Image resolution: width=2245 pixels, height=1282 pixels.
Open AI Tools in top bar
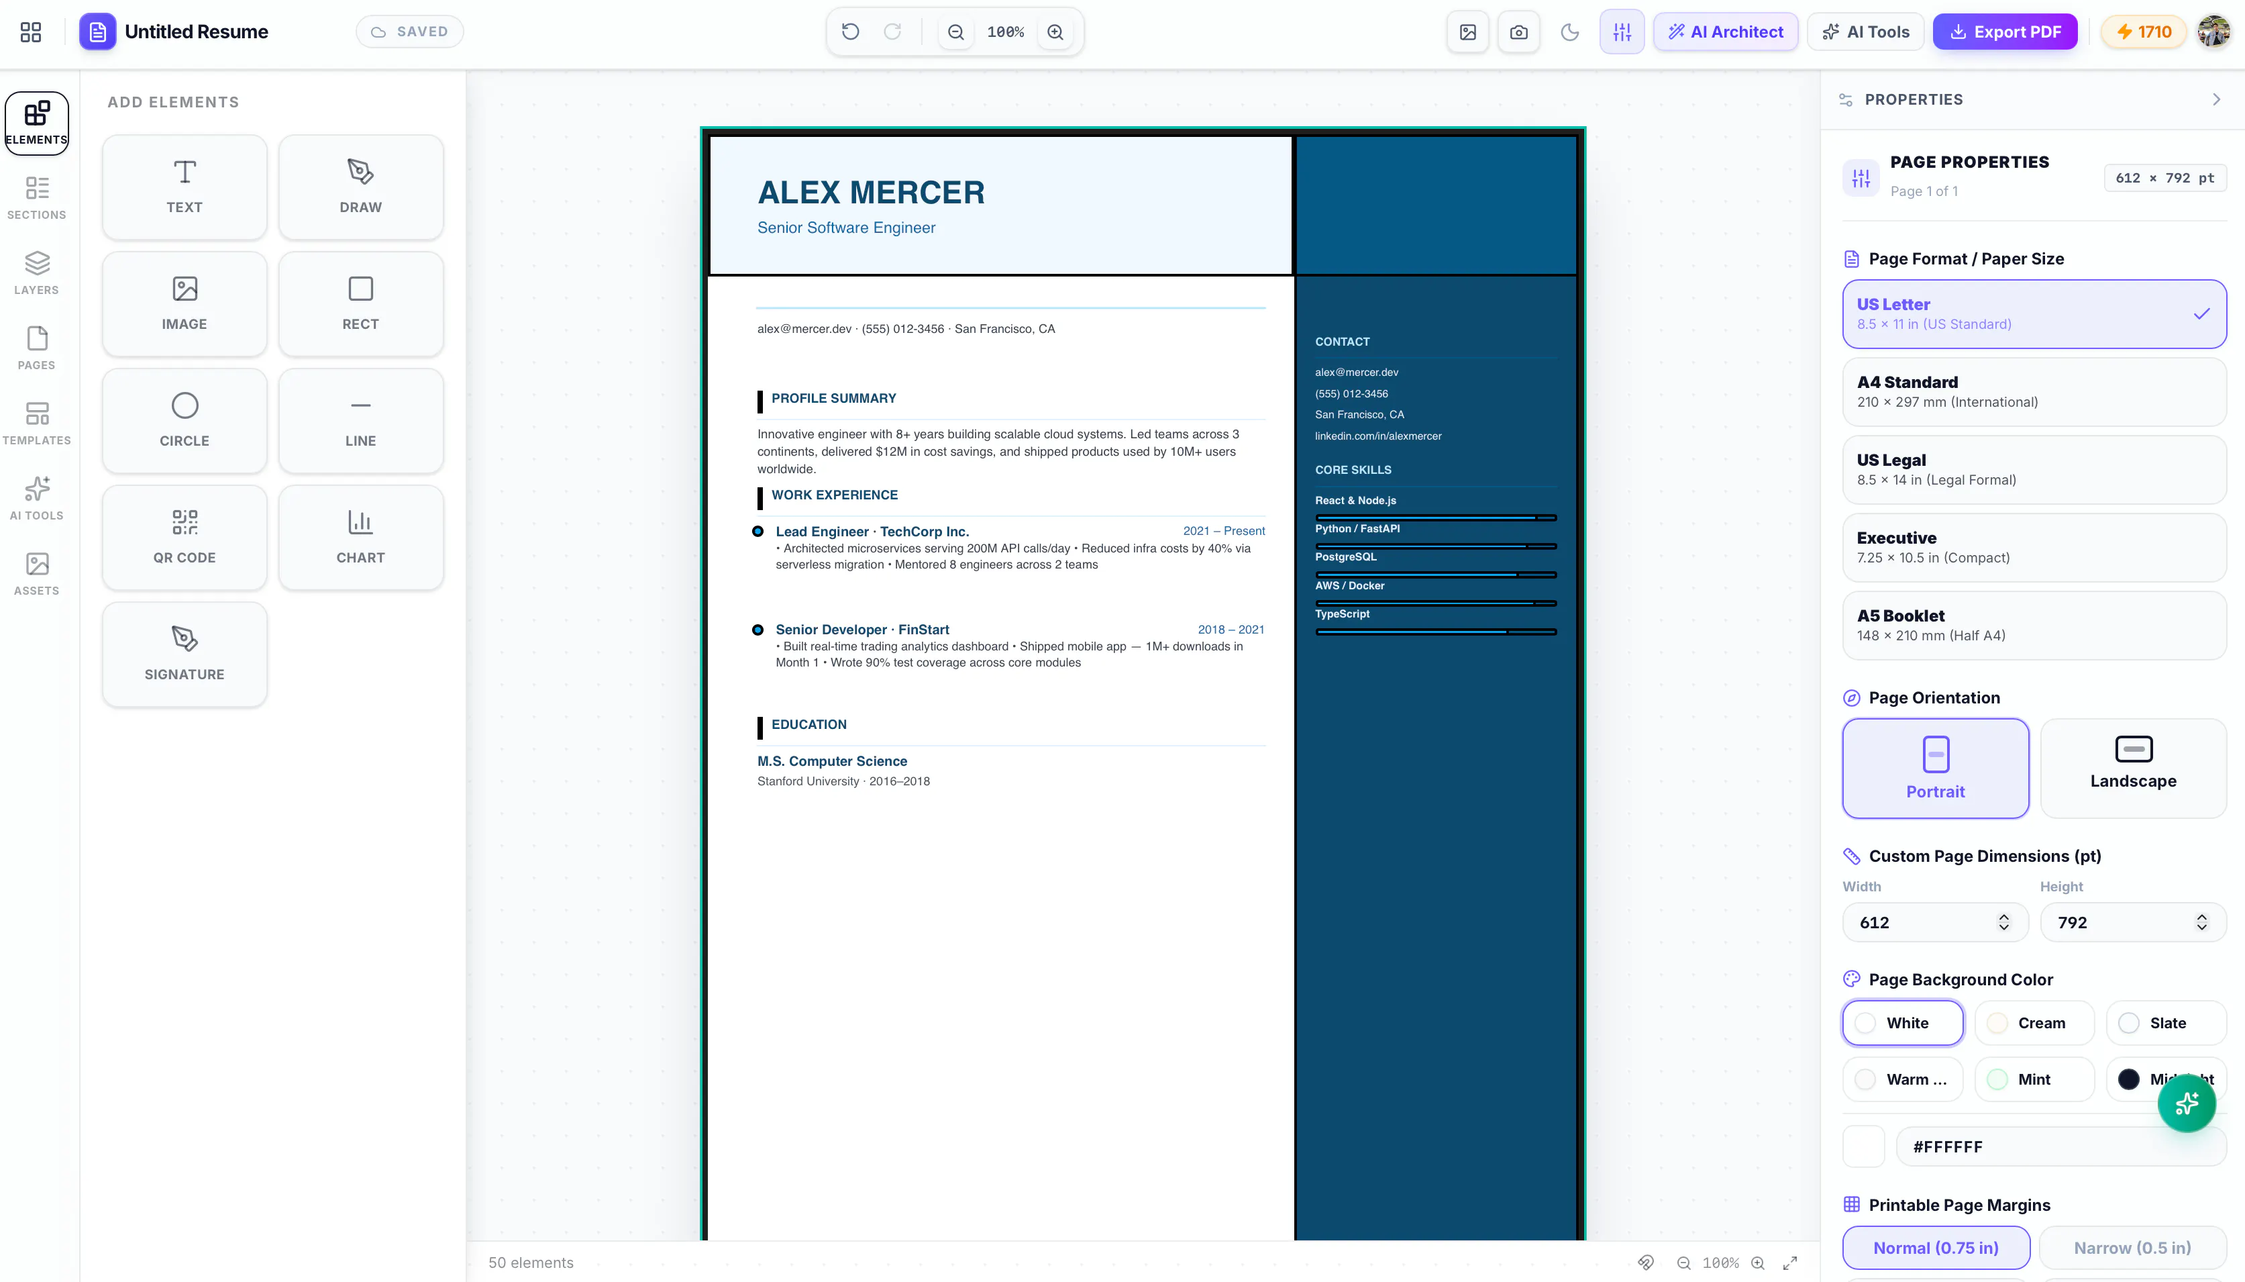click(1866, 33)
